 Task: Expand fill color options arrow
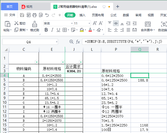(x=85, y=30)
